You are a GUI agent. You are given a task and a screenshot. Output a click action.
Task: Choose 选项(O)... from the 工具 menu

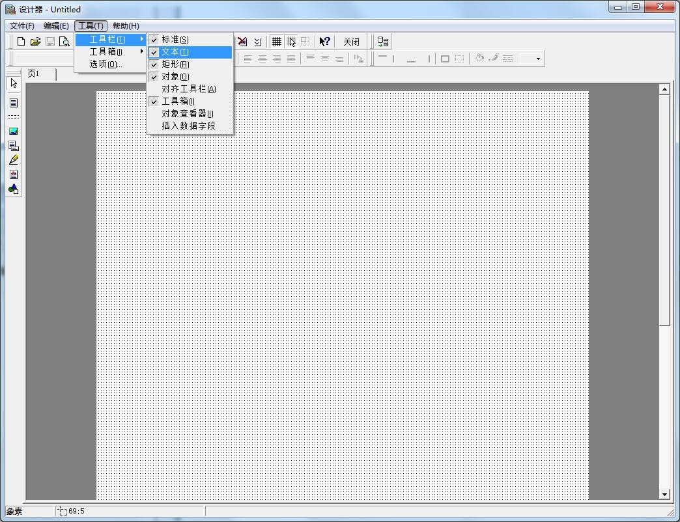click(111, 64)
